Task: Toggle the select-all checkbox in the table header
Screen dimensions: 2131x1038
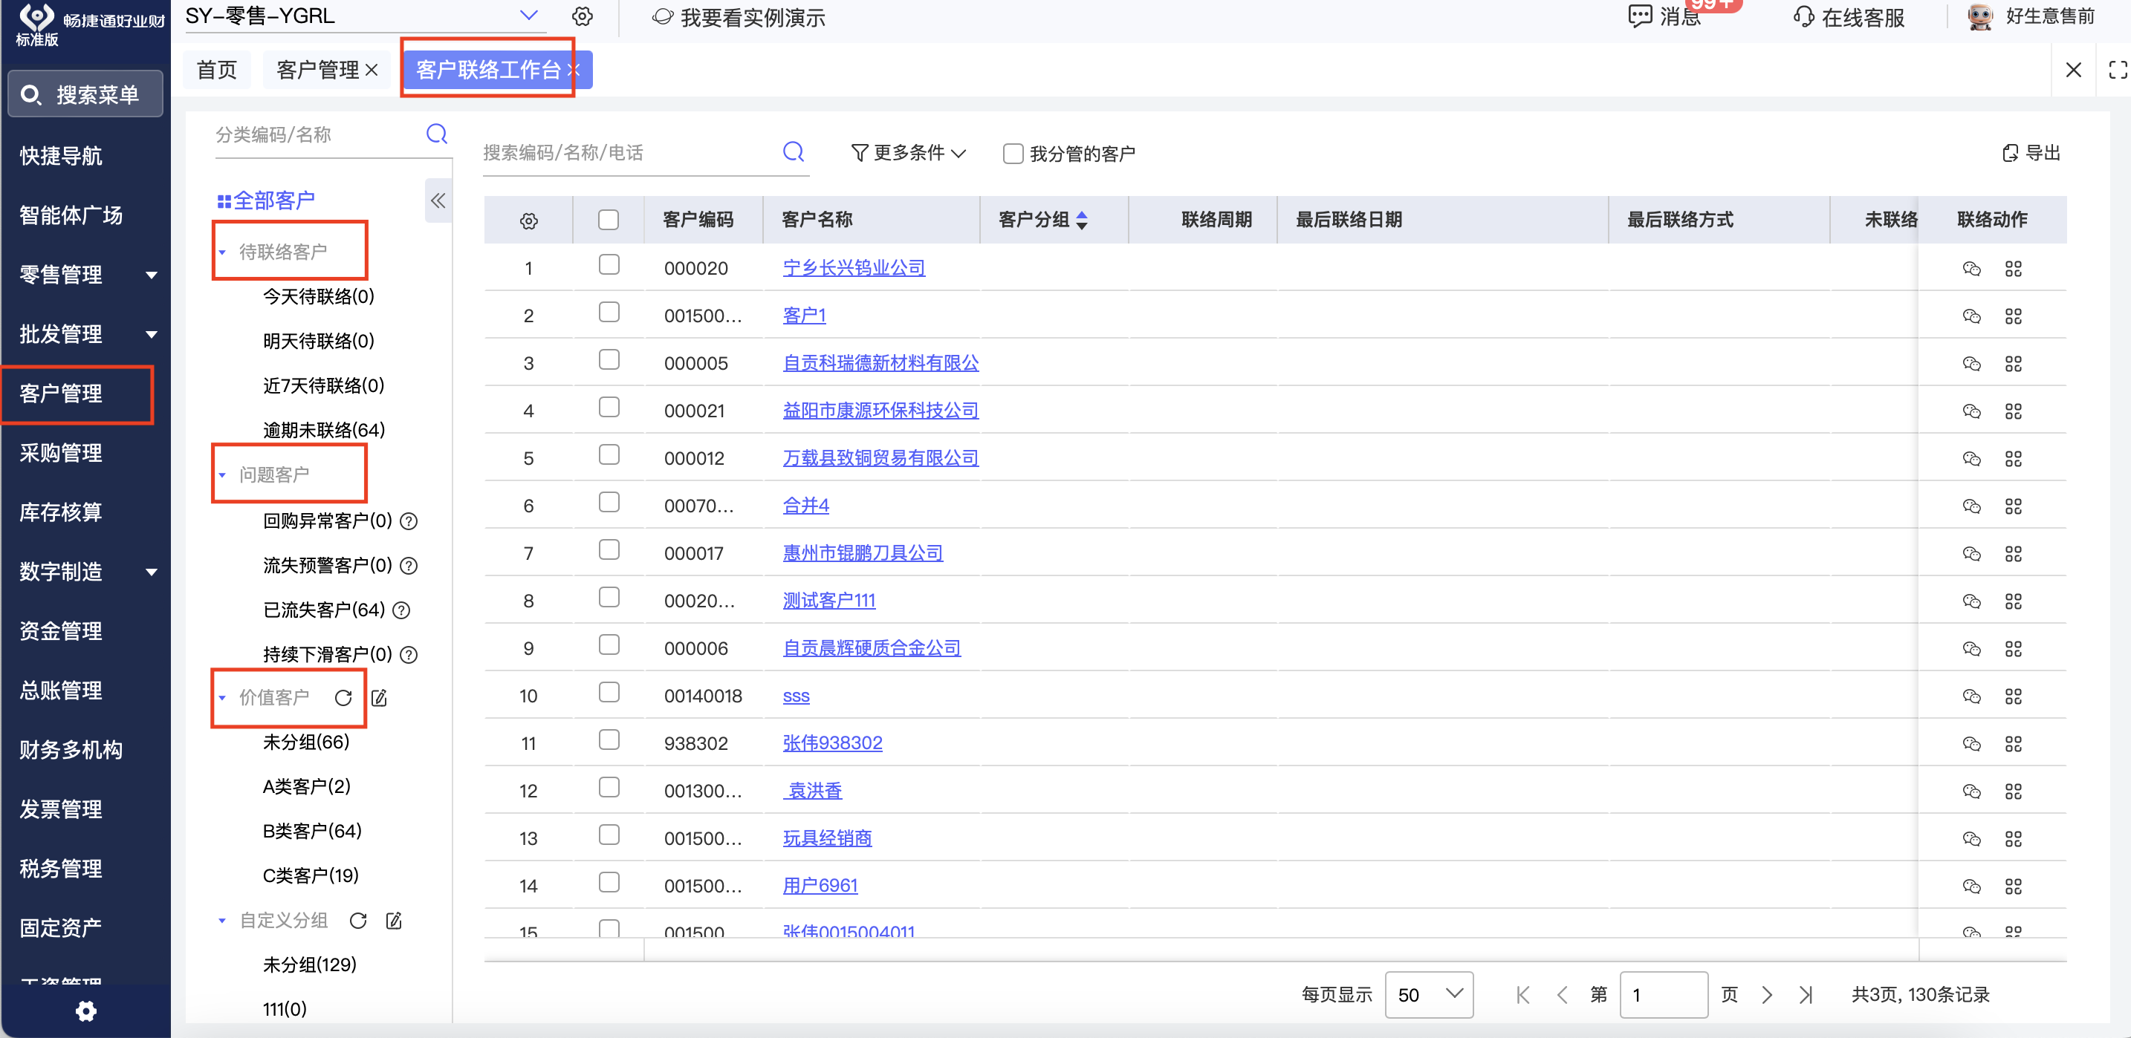Action: (608, 220)
